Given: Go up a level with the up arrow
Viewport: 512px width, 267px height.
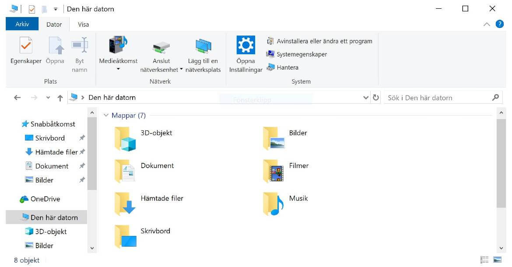Looking at the screenshot, I should point(60,97).
